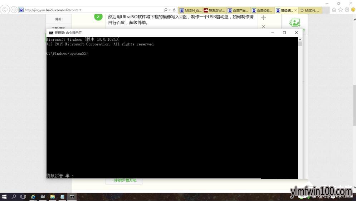Open the browser home icon

tap(334, 10)
